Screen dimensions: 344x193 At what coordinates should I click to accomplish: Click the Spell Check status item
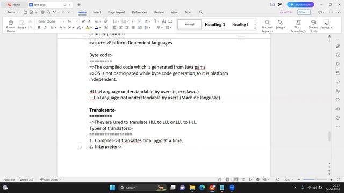pos(50,180)
